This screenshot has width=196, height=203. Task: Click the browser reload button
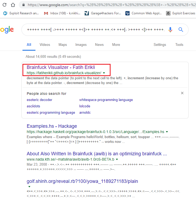[x=4, y=5]
